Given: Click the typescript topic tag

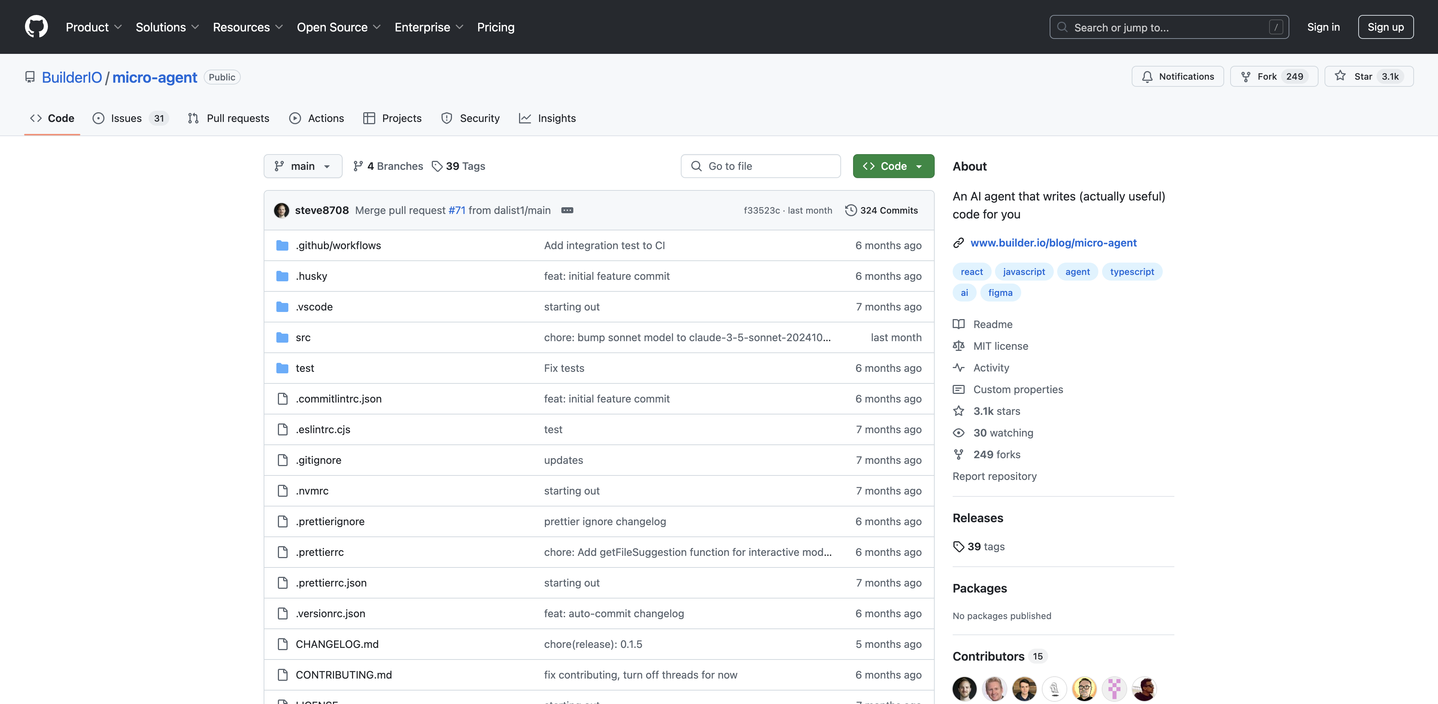Looking at the screenshot, I should tap(1132, 272).
